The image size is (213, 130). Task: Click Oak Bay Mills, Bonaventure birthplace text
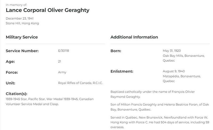pos(184,56)
